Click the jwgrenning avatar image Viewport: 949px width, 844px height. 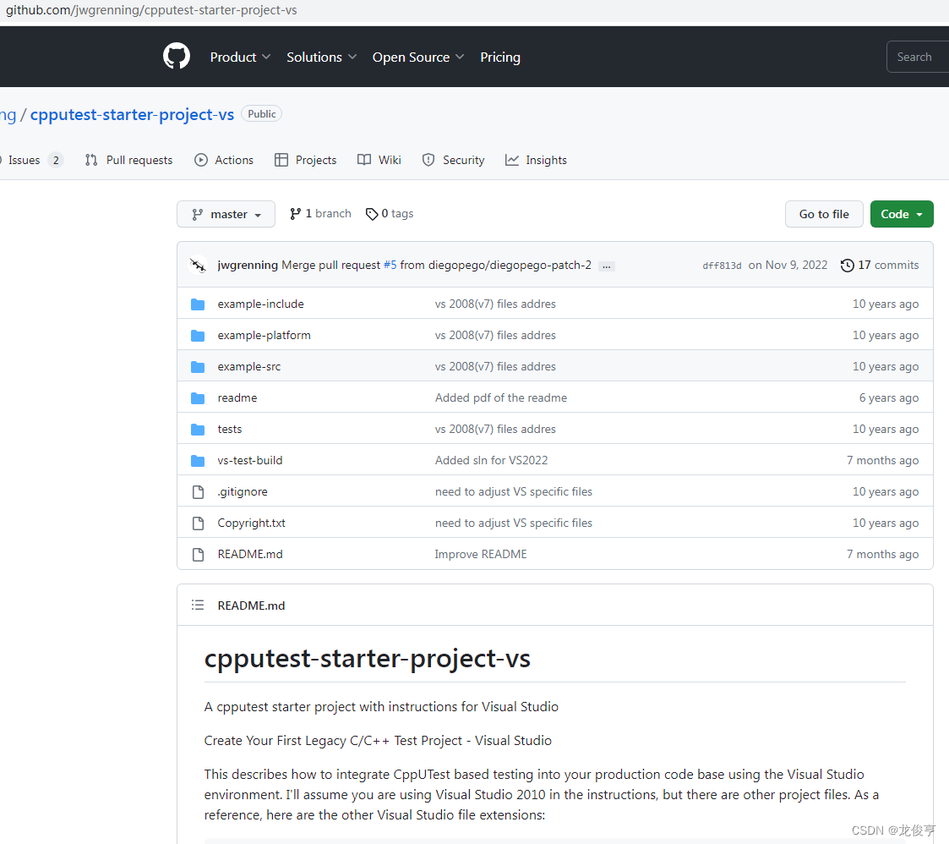tap(198, 265)
